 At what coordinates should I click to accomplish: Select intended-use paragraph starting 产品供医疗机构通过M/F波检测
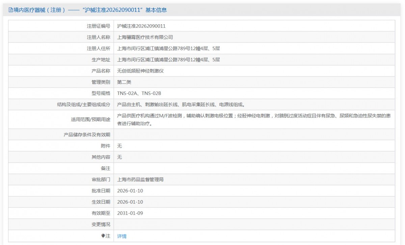tap(254, 120)
